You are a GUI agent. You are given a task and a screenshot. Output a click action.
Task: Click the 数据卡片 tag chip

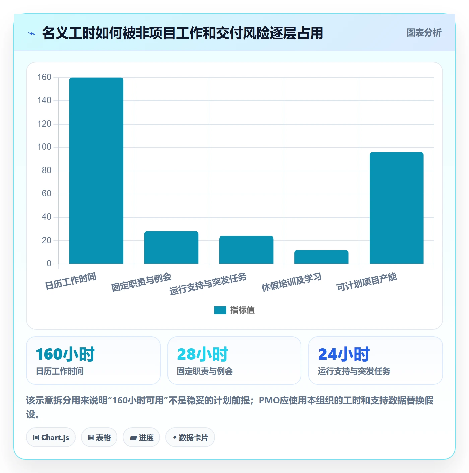pyautogui.click(x=190, y=437)
